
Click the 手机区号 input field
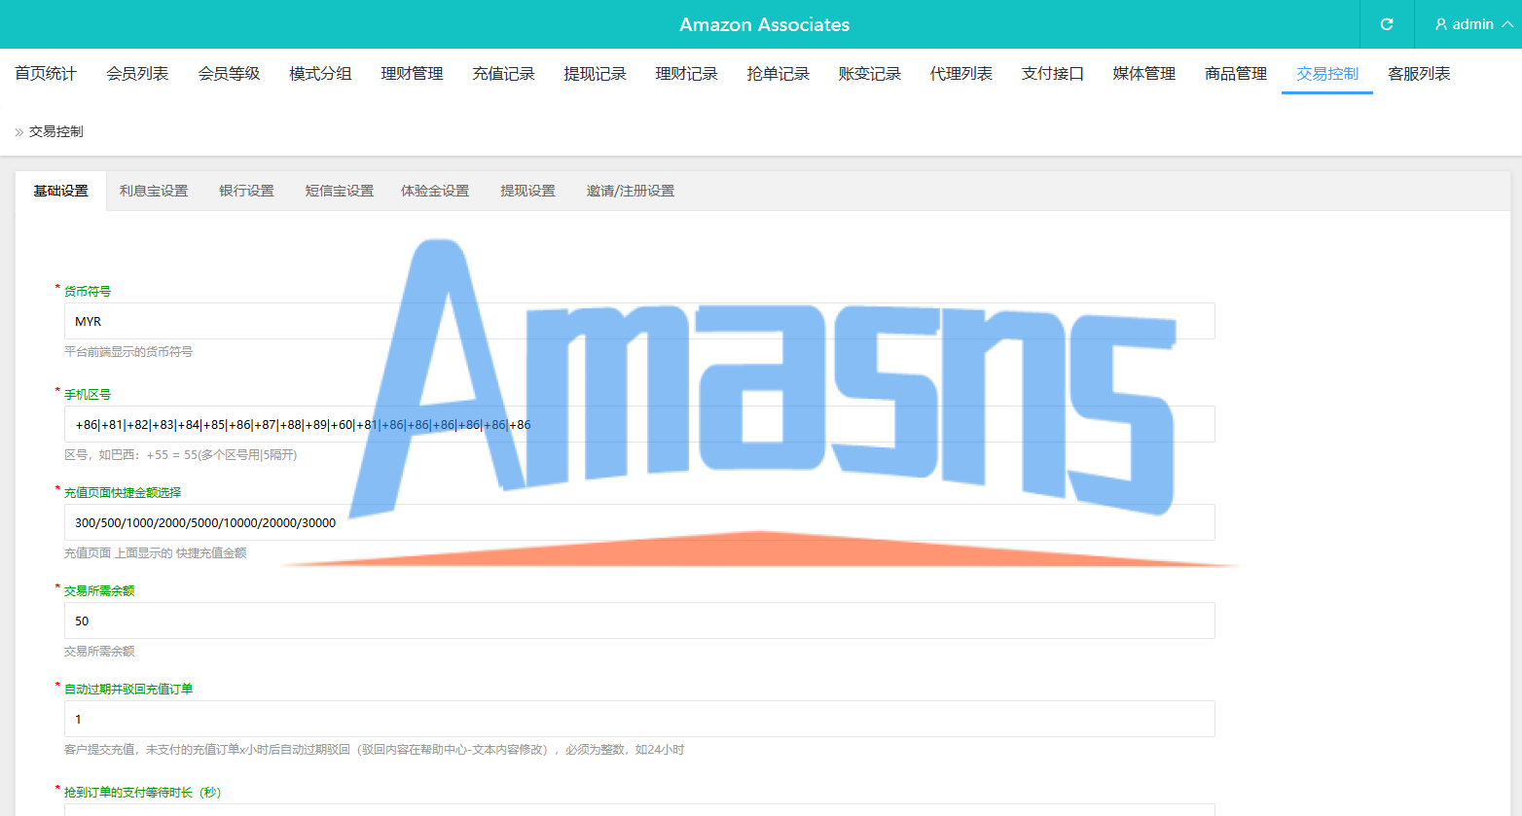point(639,424)
